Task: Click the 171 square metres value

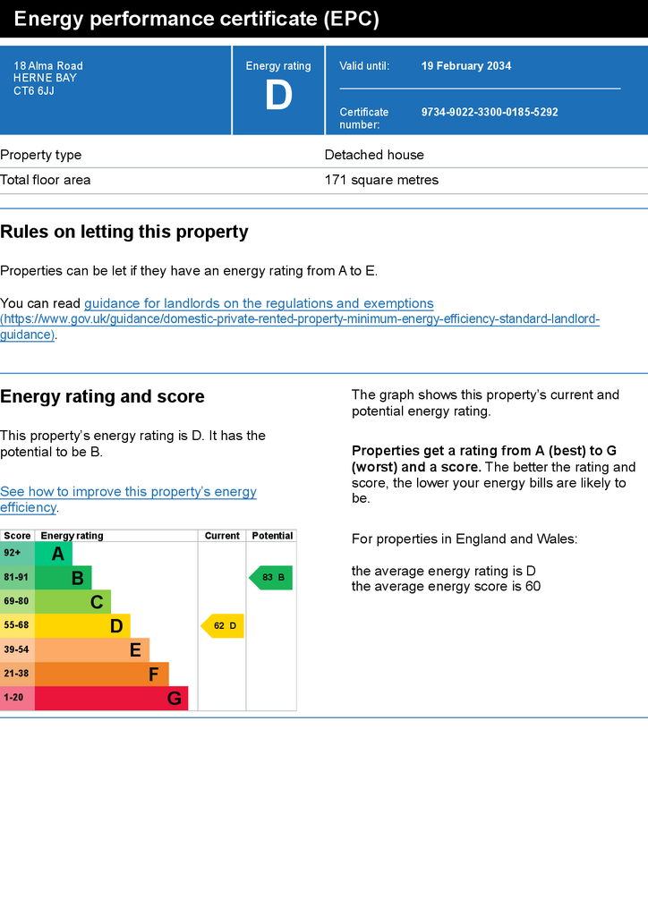Action: pyautogui.click(x=381, y=180)
